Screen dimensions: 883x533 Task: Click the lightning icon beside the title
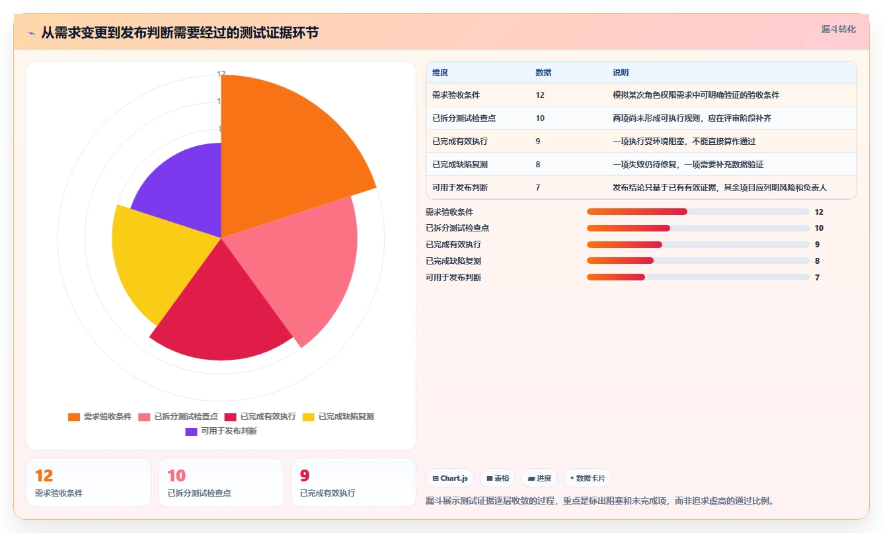point(31,32)
